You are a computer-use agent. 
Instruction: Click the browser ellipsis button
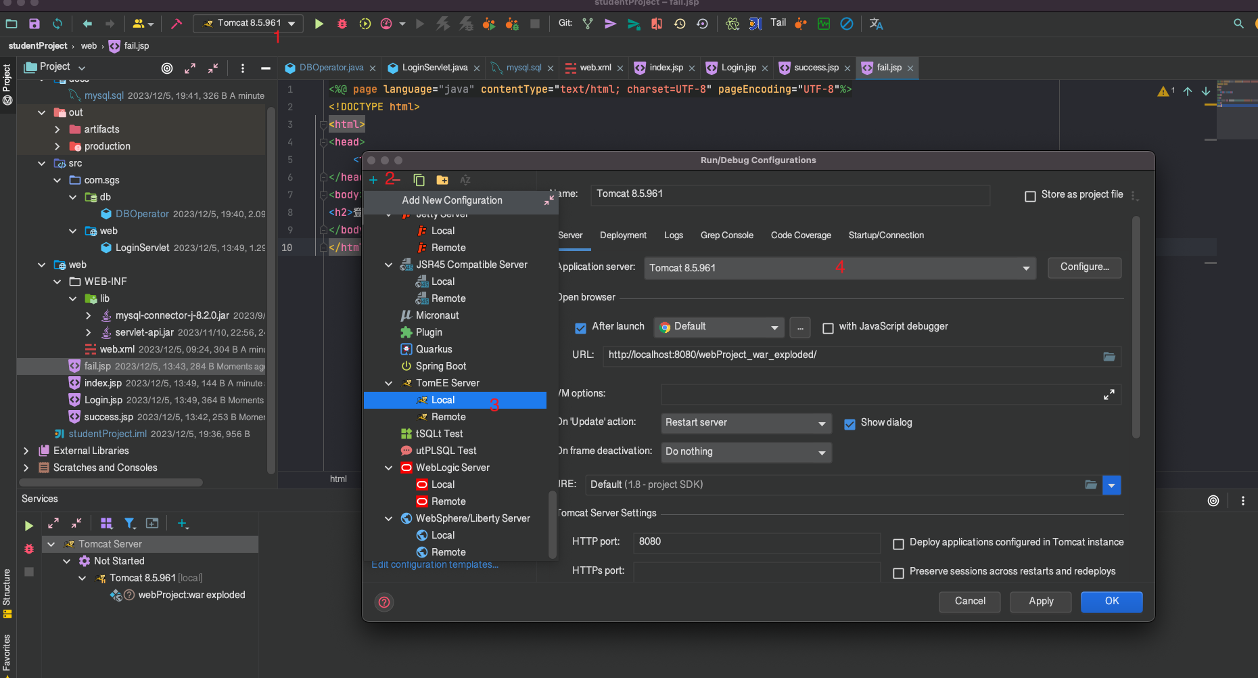[800, 327]
